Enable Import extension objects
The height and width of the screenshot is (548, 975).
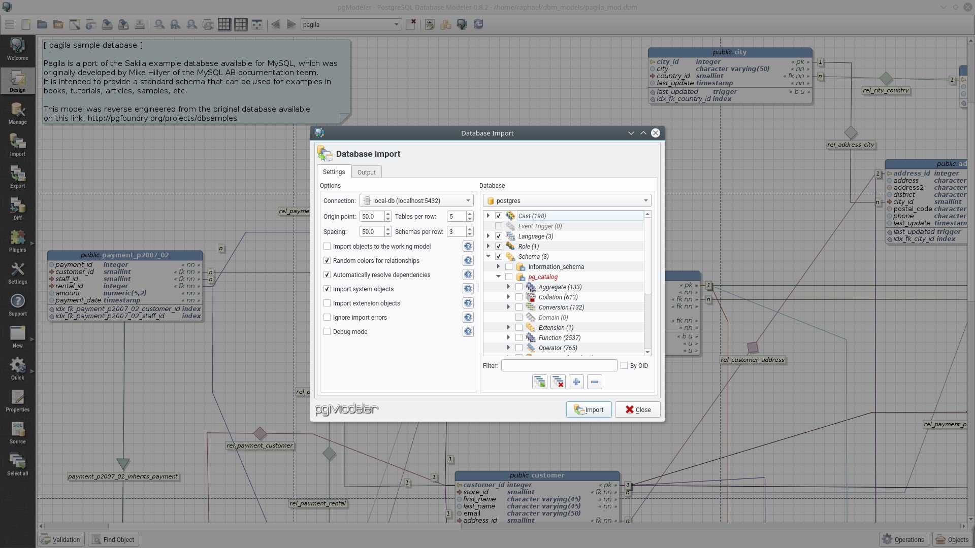click(x=327, y=303)
